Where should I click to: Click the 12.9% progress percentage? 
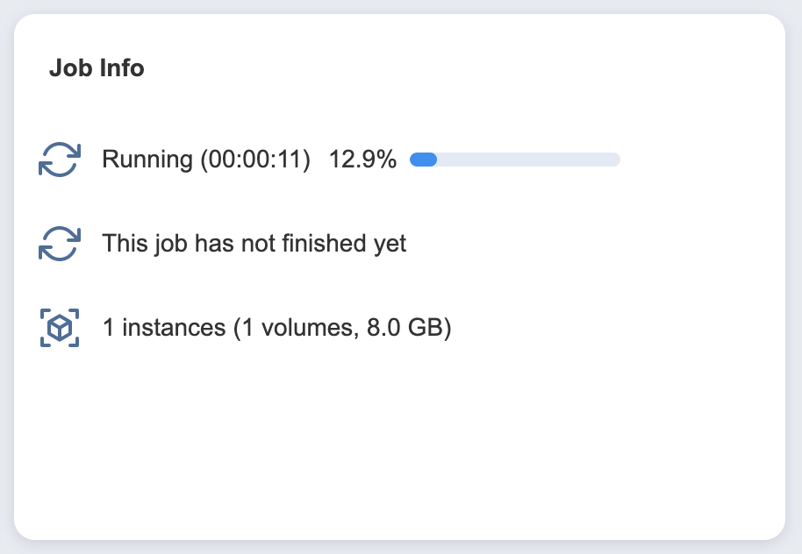coord(362,160)
